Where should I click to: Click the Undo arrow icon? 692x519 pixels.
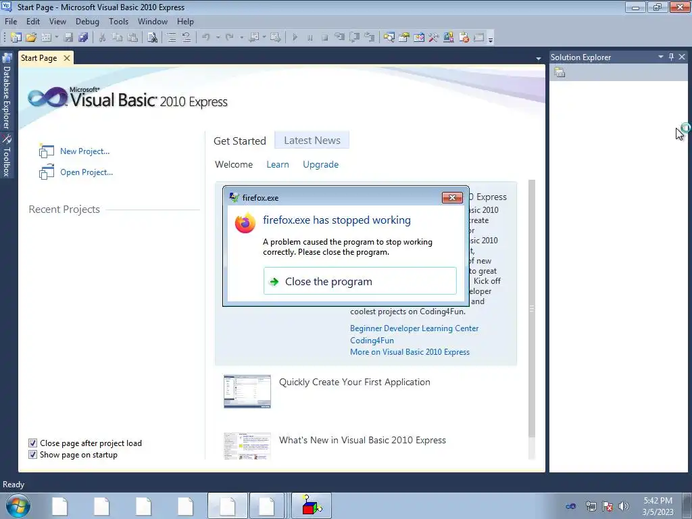(205, 38)
